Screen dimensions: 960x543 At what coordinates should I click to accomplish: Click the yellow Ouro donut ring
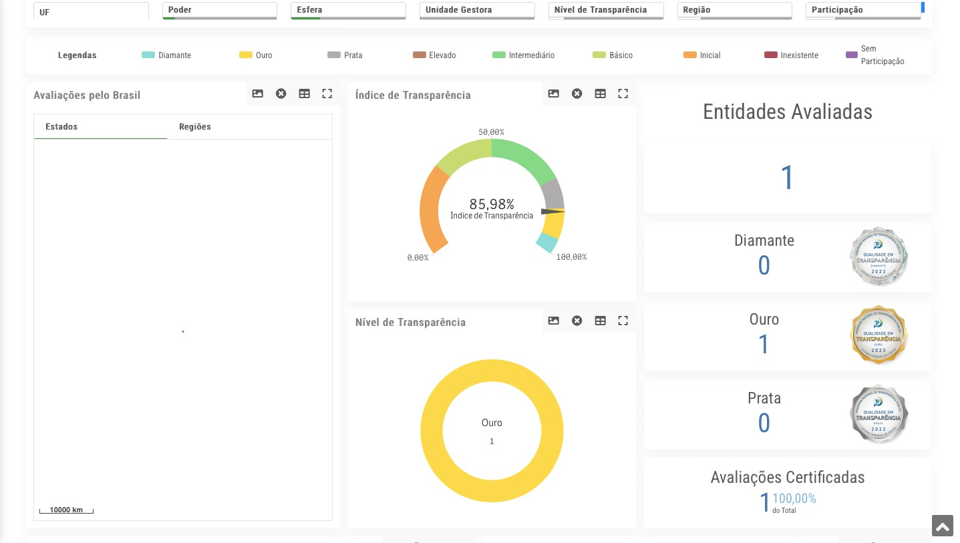[431, 431]
